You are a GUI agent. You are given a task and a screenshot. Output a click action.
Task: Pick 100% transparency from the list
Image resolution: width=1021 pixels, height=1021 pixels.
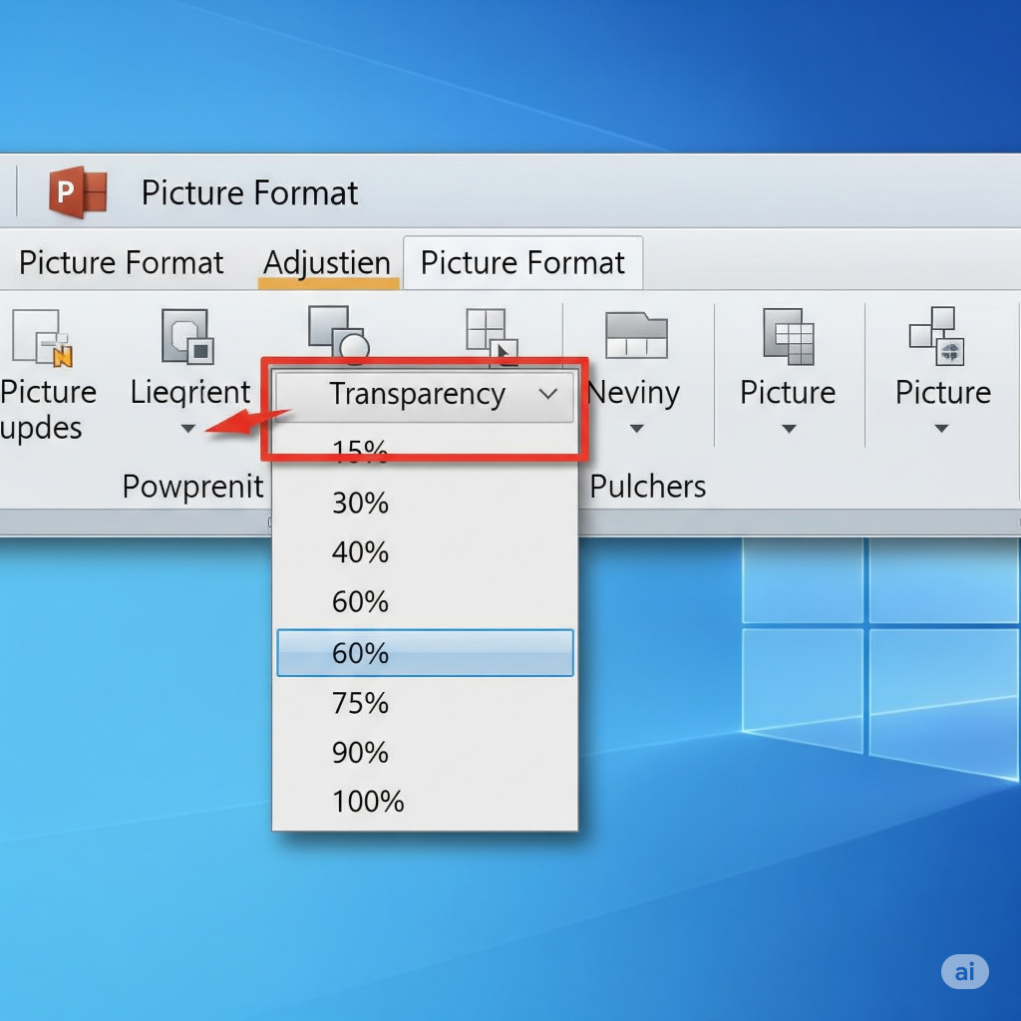368,802
